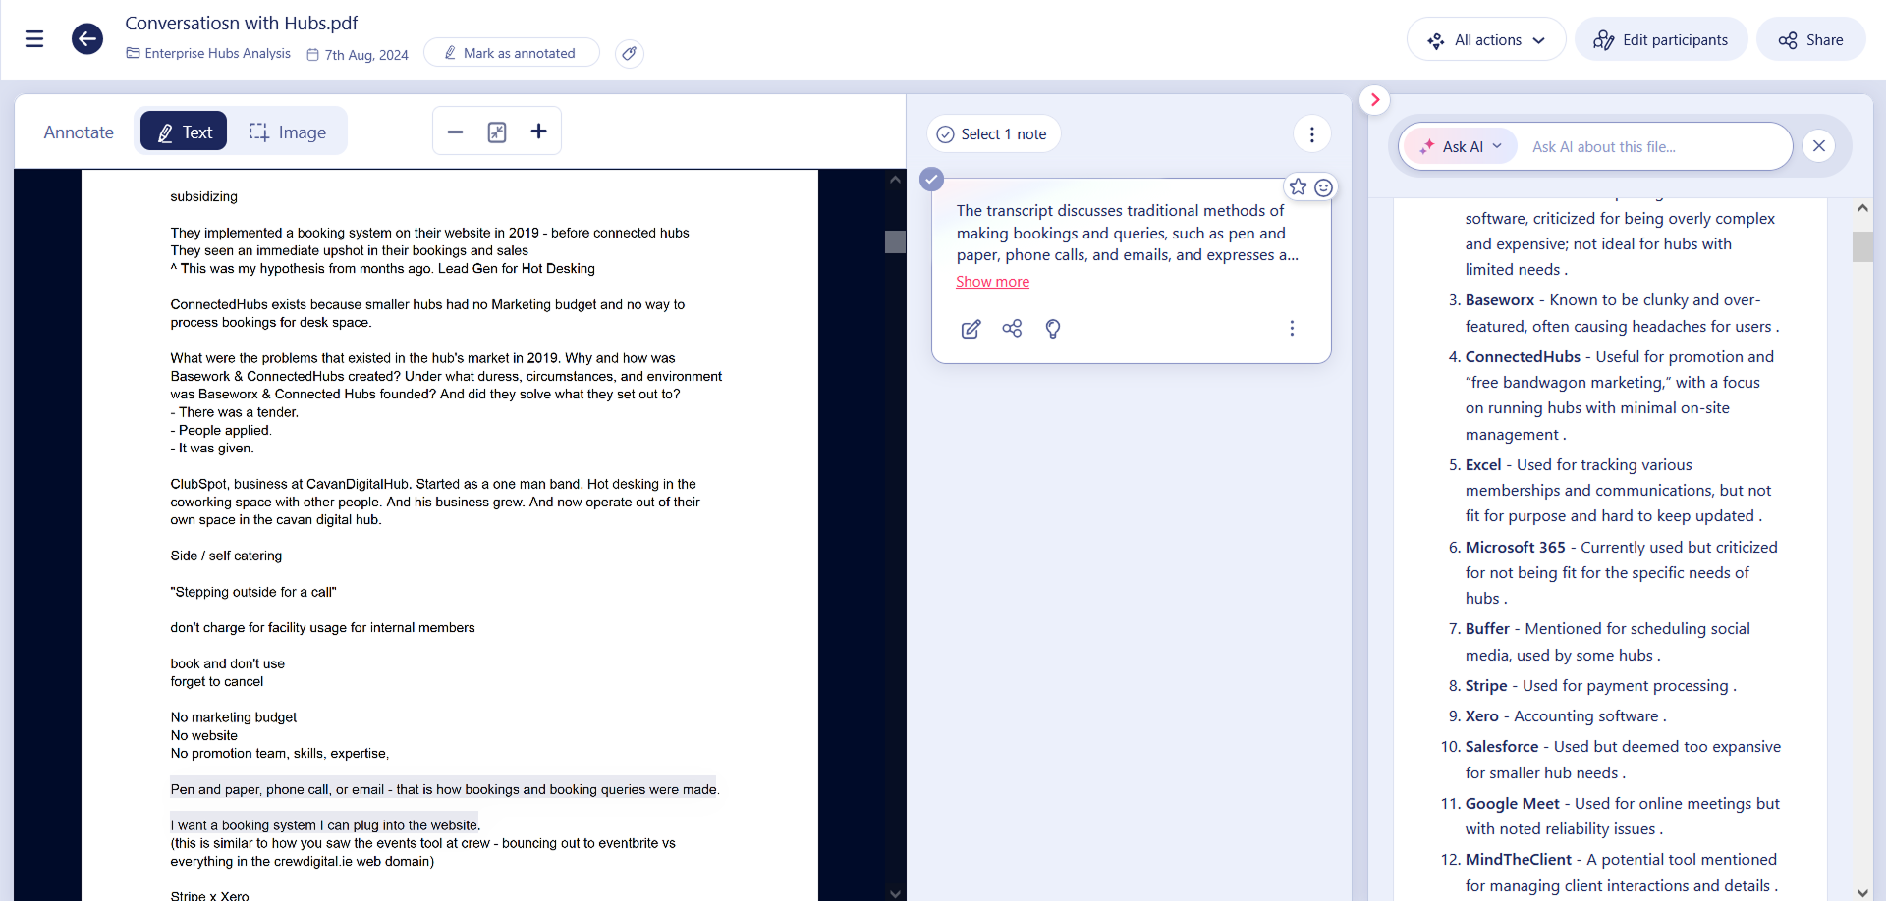Image resolution: width=1886 pixels, height=901 pixels.
Task: Open the note card three-dot options menu
Action: (x=1292, y=329)
